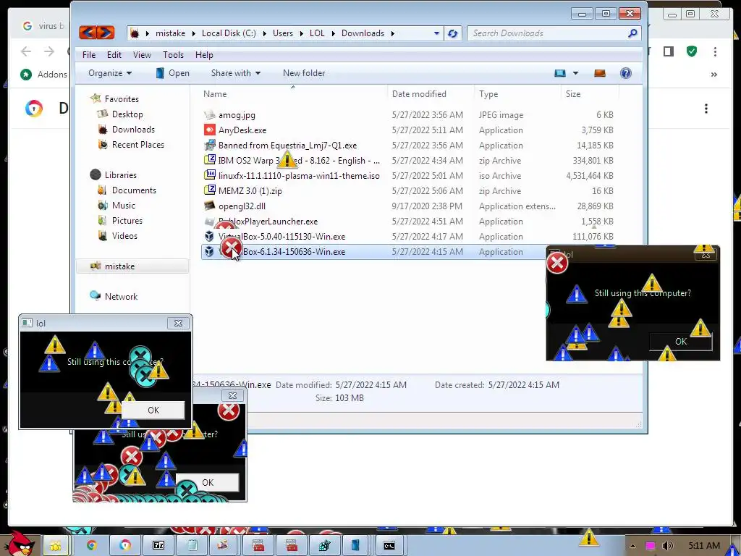Viewport: 741px width, 556px height.
Task: Click the taskbar clock showing 5:11 AM
Action: click(x=703, y=546)
